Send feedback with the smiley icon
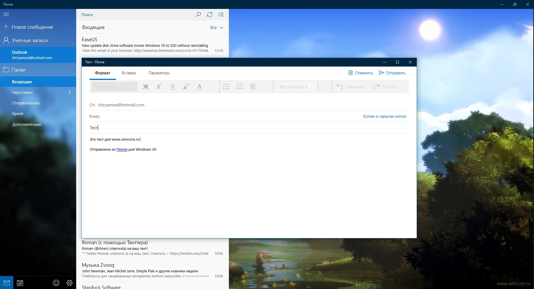 [56, 283]
